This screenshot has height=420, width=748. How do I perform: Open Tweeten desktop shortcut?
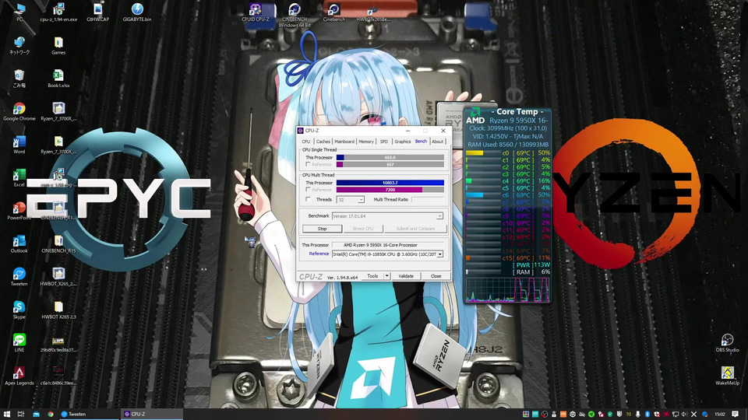pyautogui.click(x=19, y=276)
